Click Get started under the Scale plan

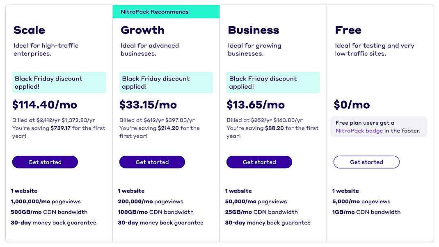(x=45, y=162)
